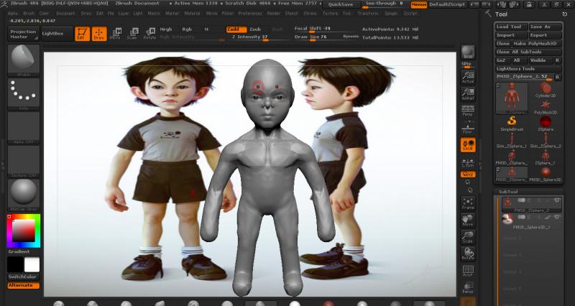Image resolution: width=575 pixels, height=306 pixels.
Task: Click Save As button in Tool panel
Action: coord(546,27)
